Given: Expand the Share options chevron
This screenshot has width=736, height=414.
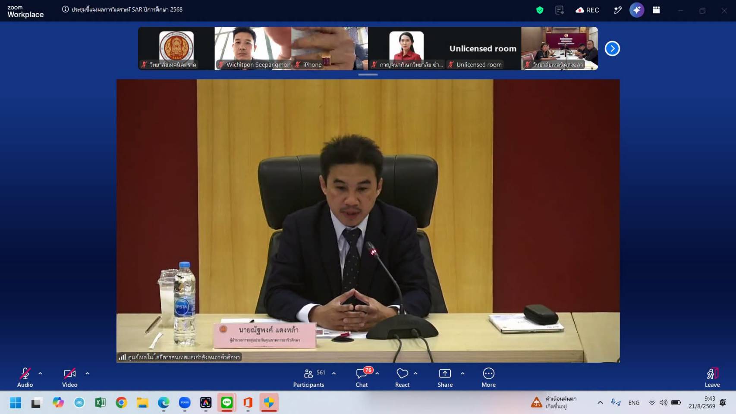Looking at the screenshot, I should 462,373.
